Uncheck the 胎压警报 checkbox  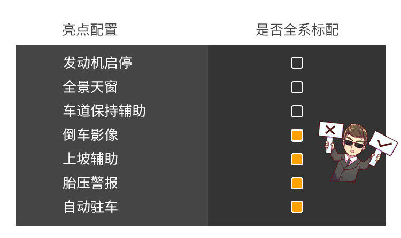(x=297, y=183)
